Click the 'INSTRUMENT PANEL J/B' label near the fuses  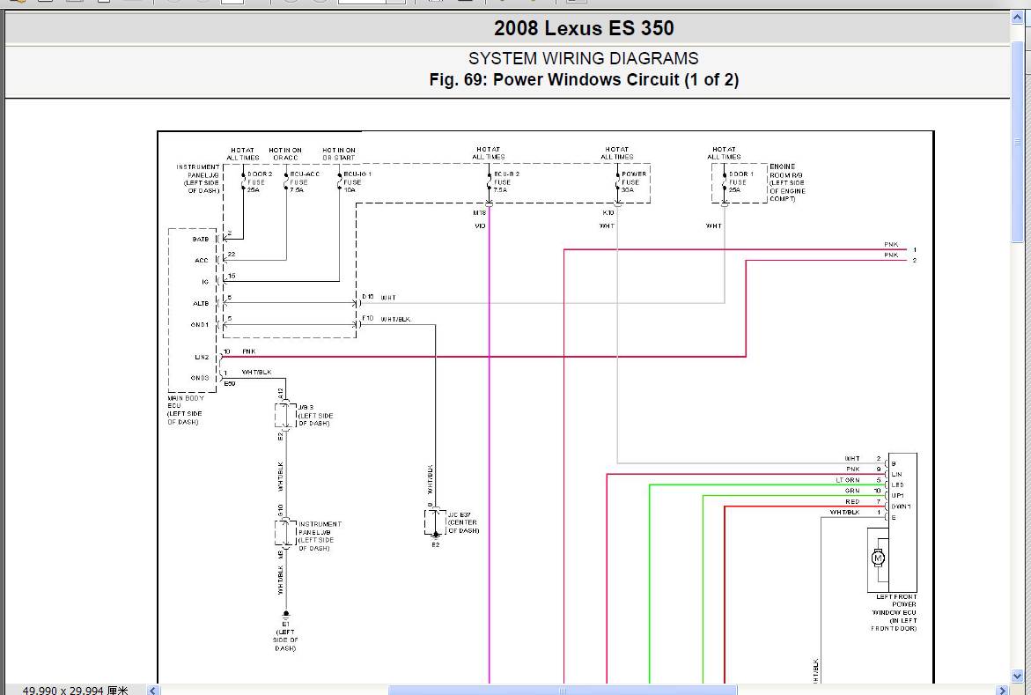click(x=198, y=179)
